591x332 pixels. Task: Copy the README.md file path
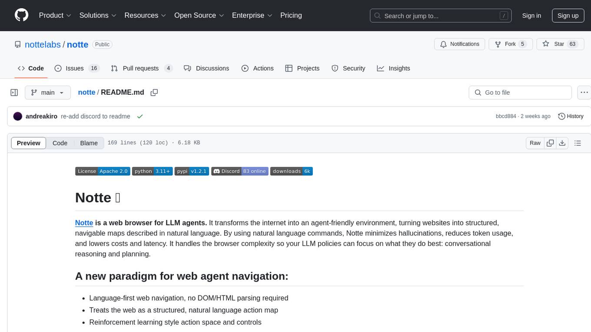[154, 93]
